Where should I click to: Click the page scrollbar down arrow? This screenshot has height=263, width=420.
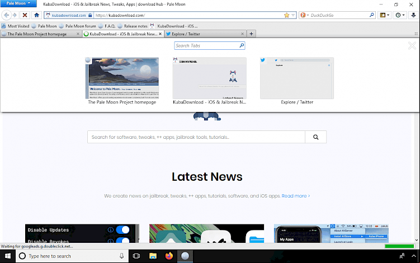pos(417,240)
